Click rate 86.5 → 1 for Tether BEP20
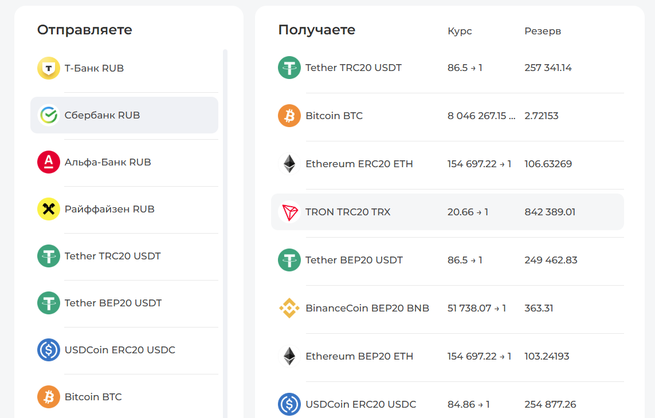This screenshot has height=418, width=655. 465,260
